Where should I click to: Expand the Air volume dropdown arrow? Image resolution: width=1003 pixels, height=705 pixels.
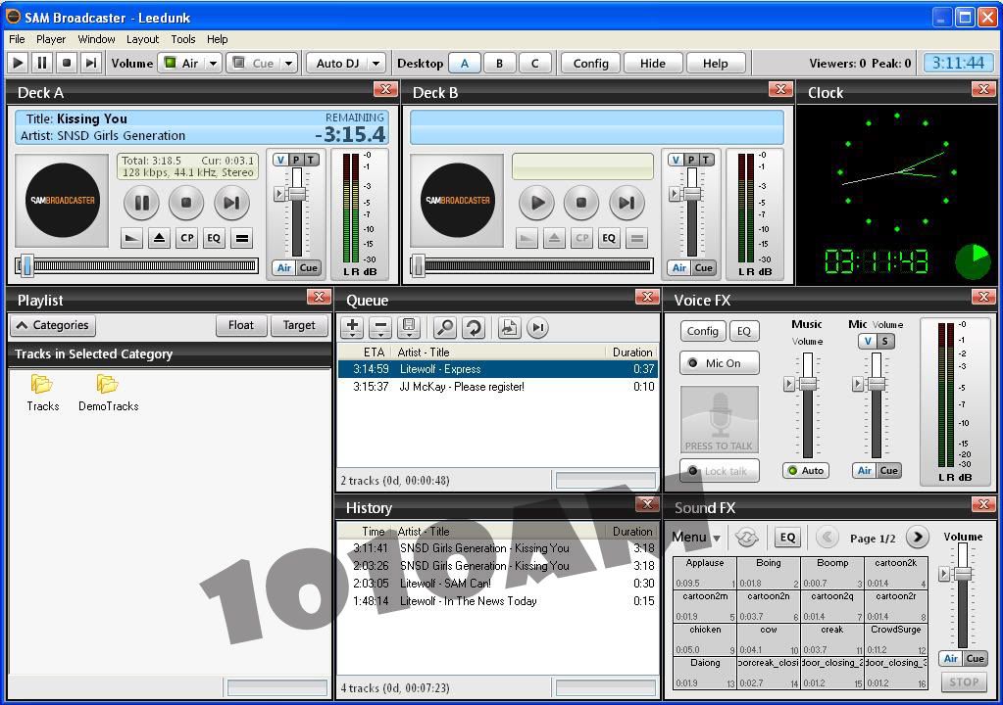click(213, 64)
